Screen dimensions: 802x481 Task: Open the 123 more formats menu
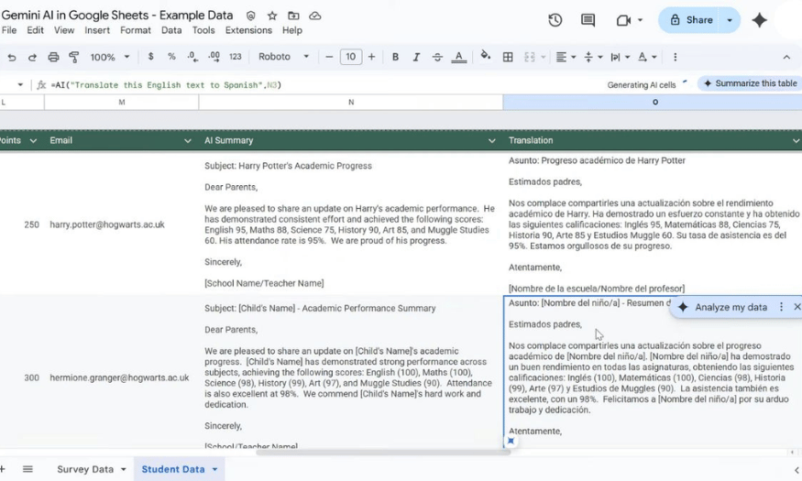coord(236,57)
